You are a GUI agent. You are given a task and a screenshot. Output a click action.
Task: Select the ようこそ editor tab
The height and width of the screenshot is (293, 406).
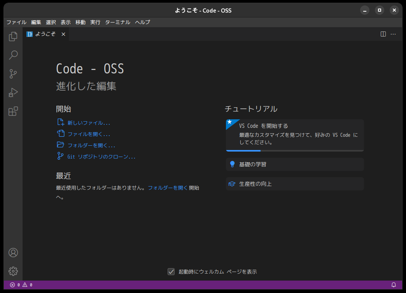(46, 34)
